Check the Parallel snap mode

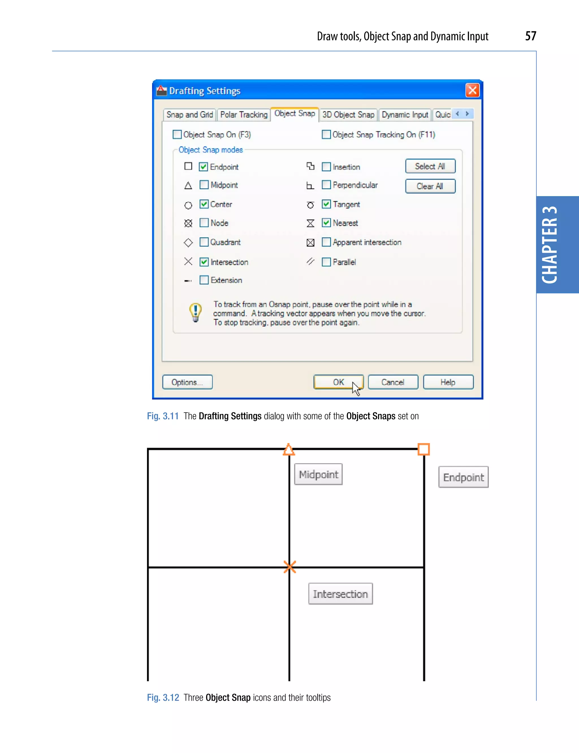(x=326, y=262)
